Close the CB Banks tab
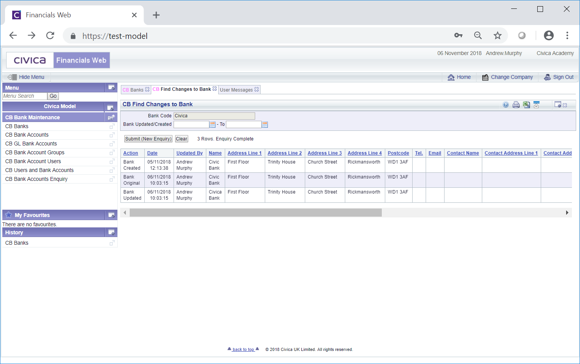 (x=147, y=89)
